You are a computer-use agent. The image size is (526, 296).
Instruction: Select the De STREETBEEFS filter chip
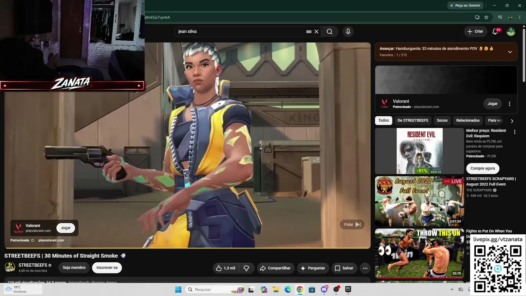[x=413, y=120]
